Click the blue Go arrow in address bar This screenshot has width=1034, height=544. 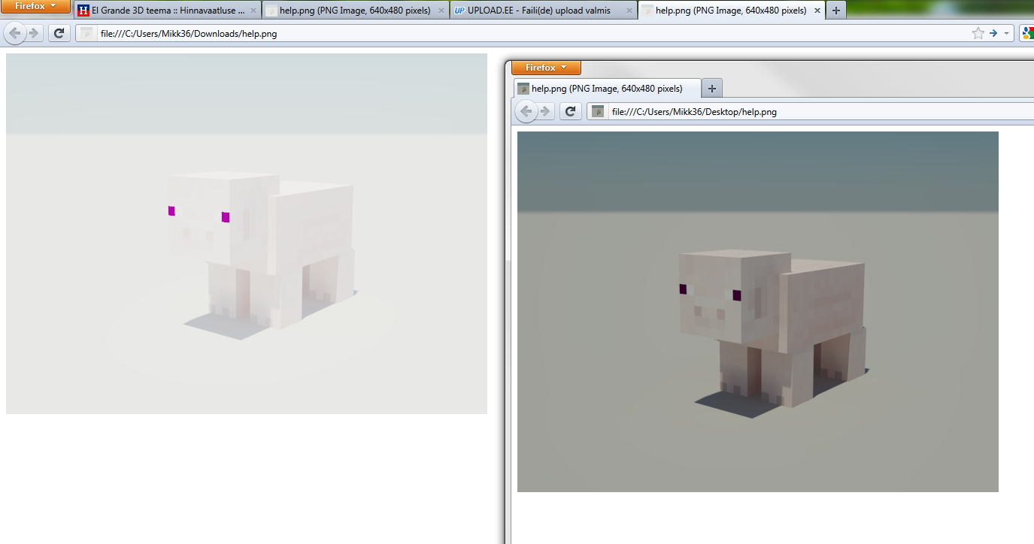point(993,33)
